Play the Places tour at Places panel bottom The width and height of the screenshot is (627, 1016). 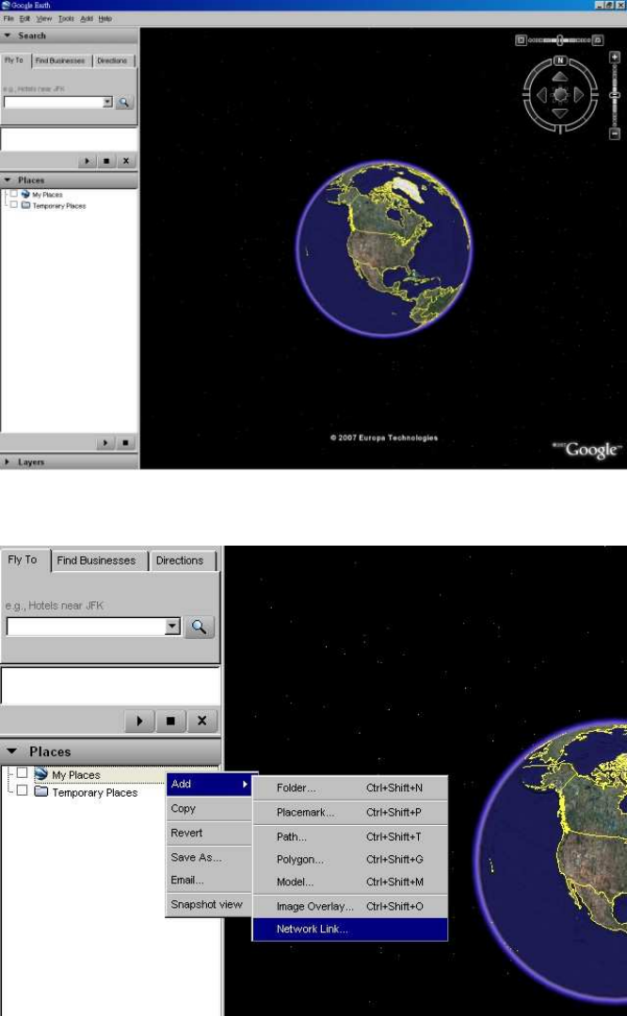pyautogui.click(x=105, y=443)
